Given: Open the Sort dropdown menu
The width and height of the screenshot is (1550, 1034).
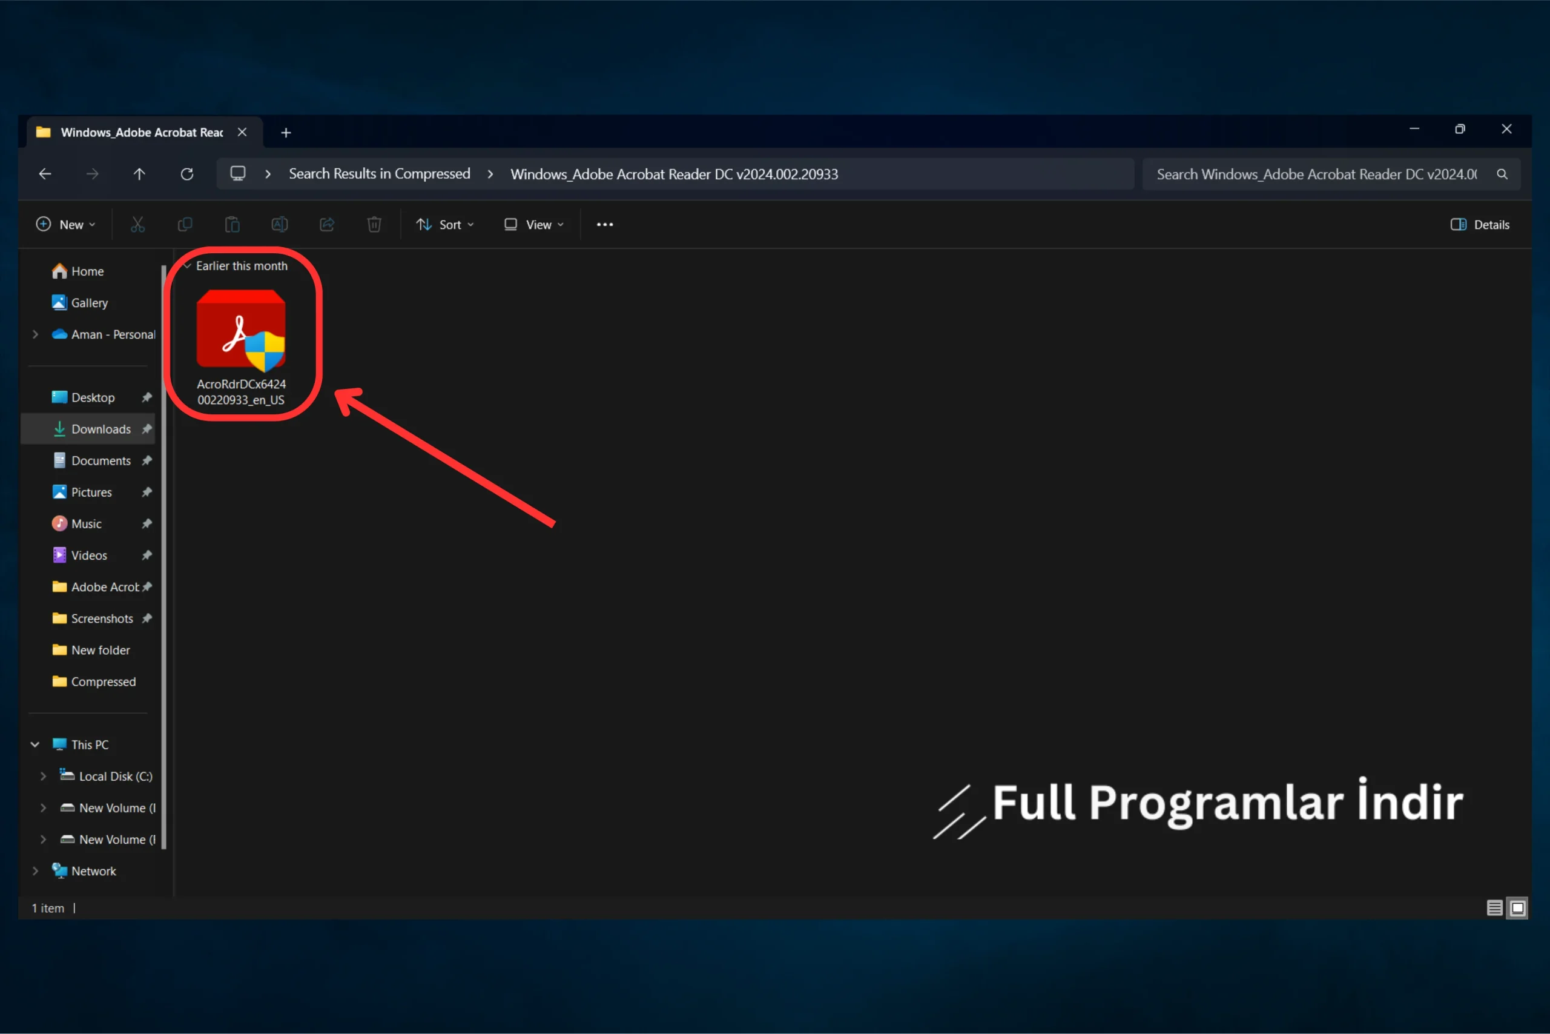Looking at the screenshot, I should coord(445,225).
